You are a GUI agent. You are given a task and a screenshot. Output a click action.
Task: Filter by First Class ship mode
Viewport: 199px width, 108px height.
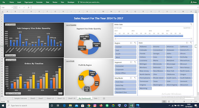tap(126, 82)
